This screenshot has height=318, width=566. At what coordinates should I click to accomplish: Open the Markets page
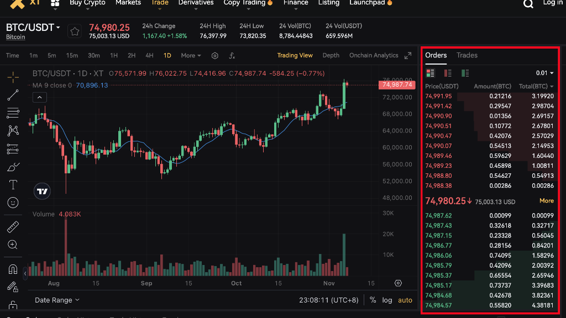tap(128, 3)
